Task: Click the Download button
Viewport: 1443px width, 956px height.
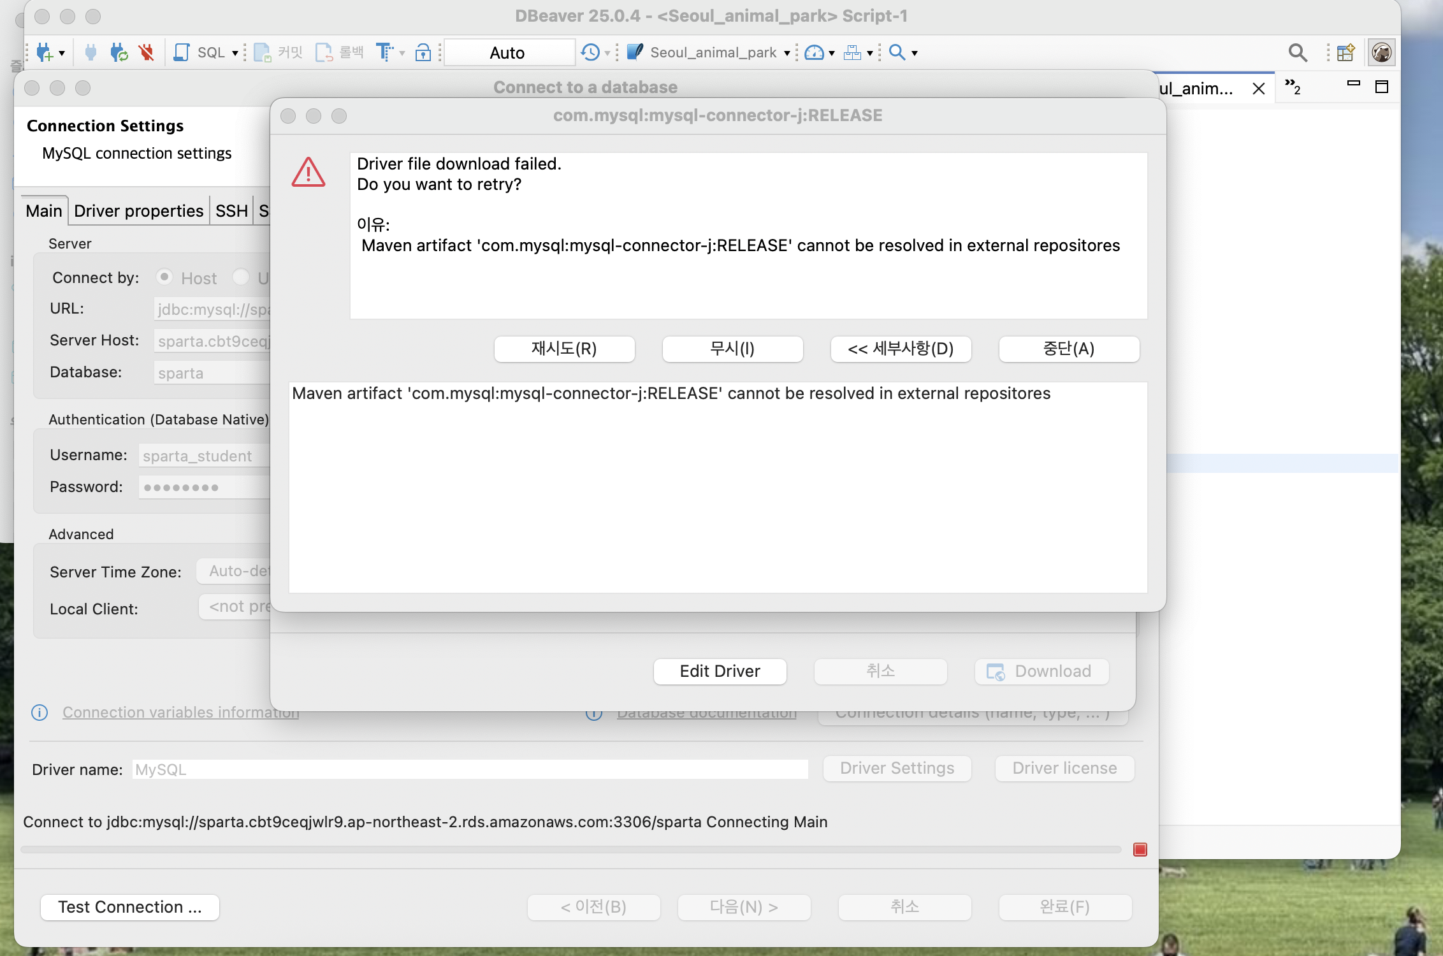Action: click(x=1041, y=672)
